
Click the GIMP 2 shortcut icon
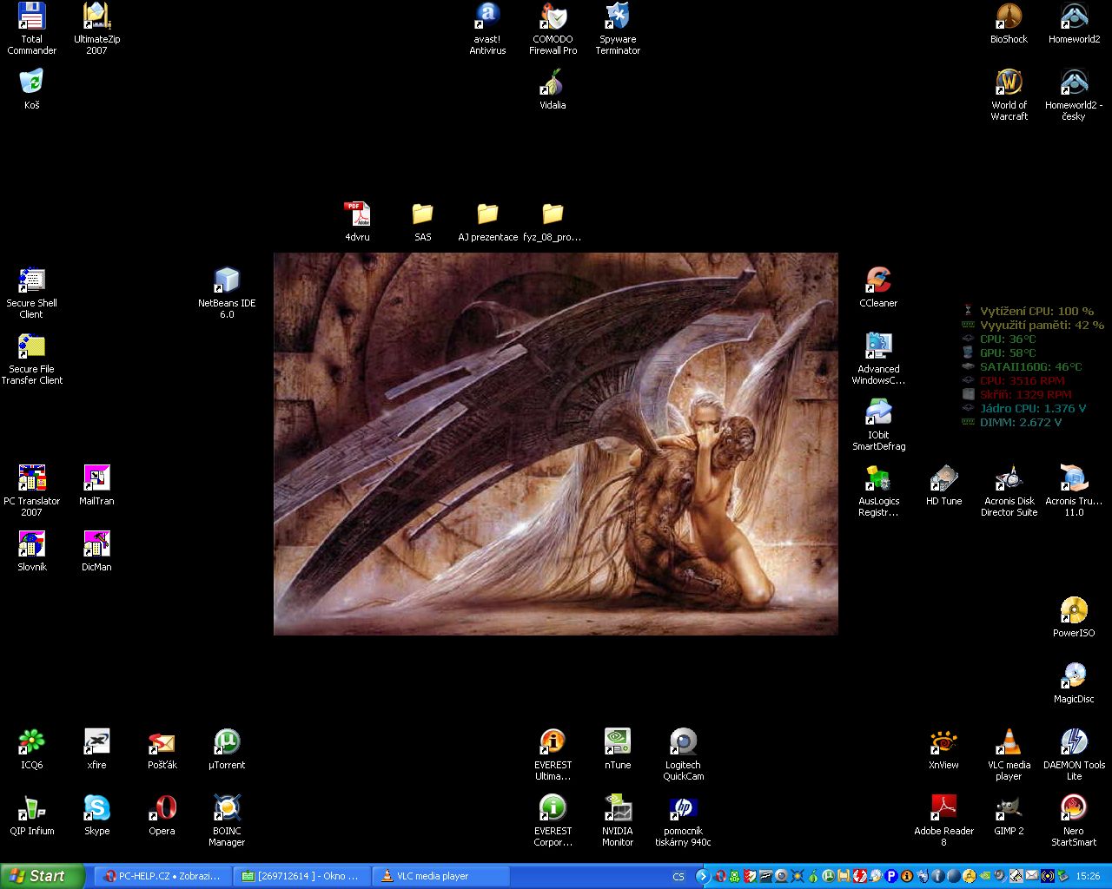1009,809
